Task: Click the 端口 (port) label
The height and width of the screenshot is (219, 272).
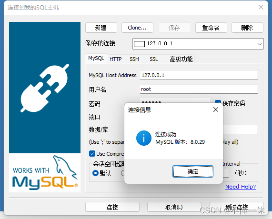Action: 94,117
